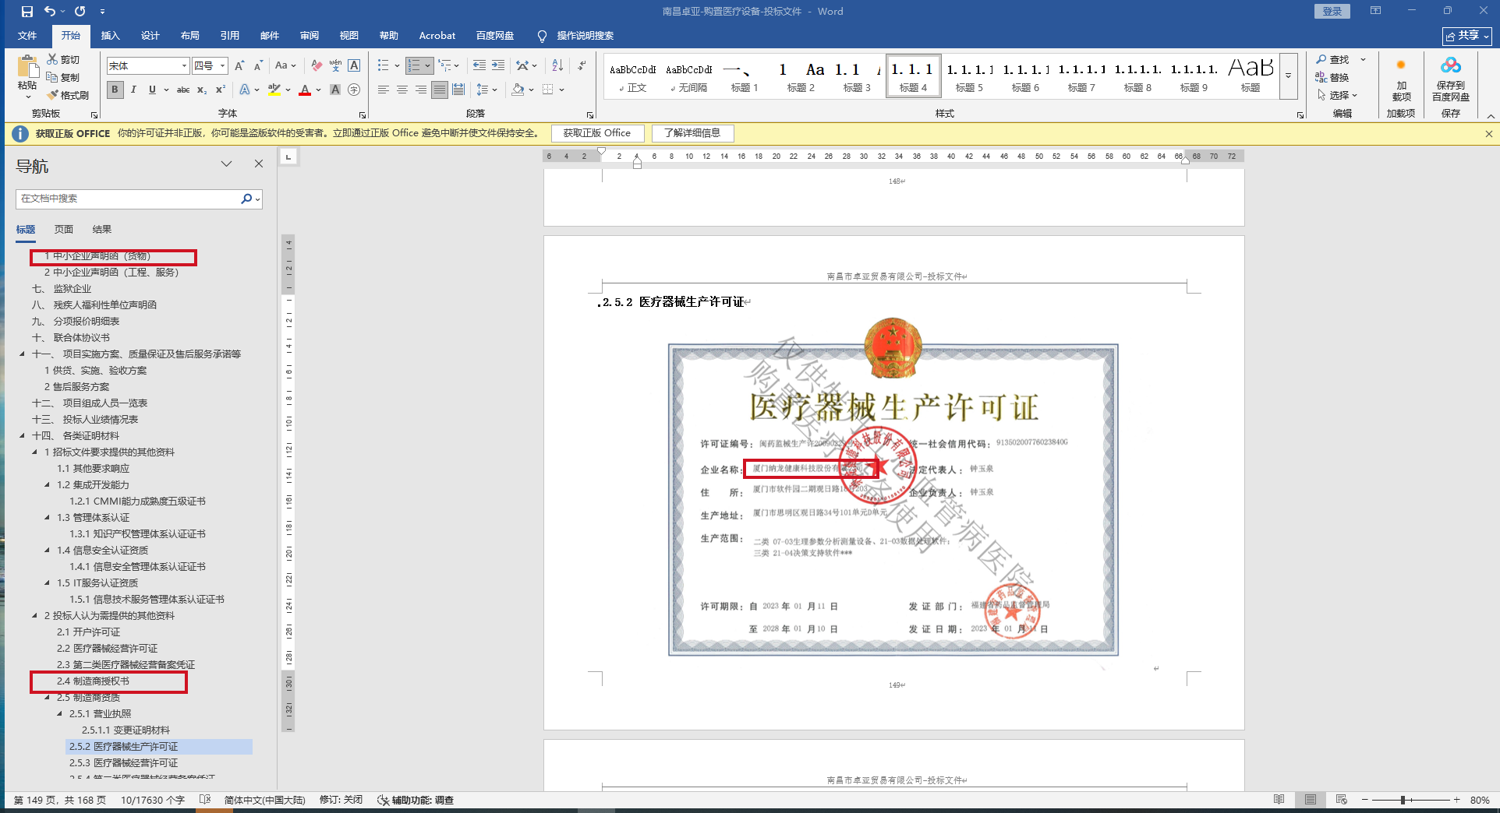The image size is (1500, 813).
Task: Click the strikethrough abc icon
Action: 183,90
